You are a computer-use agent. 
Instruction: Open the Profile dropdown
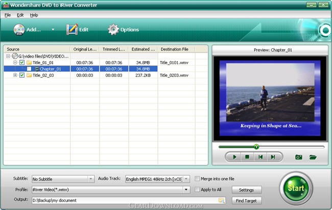tap(186, 190)
